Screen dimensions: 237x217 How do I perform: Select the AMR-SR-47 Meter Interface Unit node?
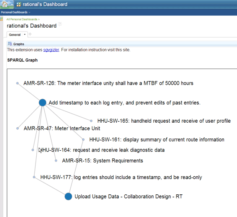pos(18,128)
